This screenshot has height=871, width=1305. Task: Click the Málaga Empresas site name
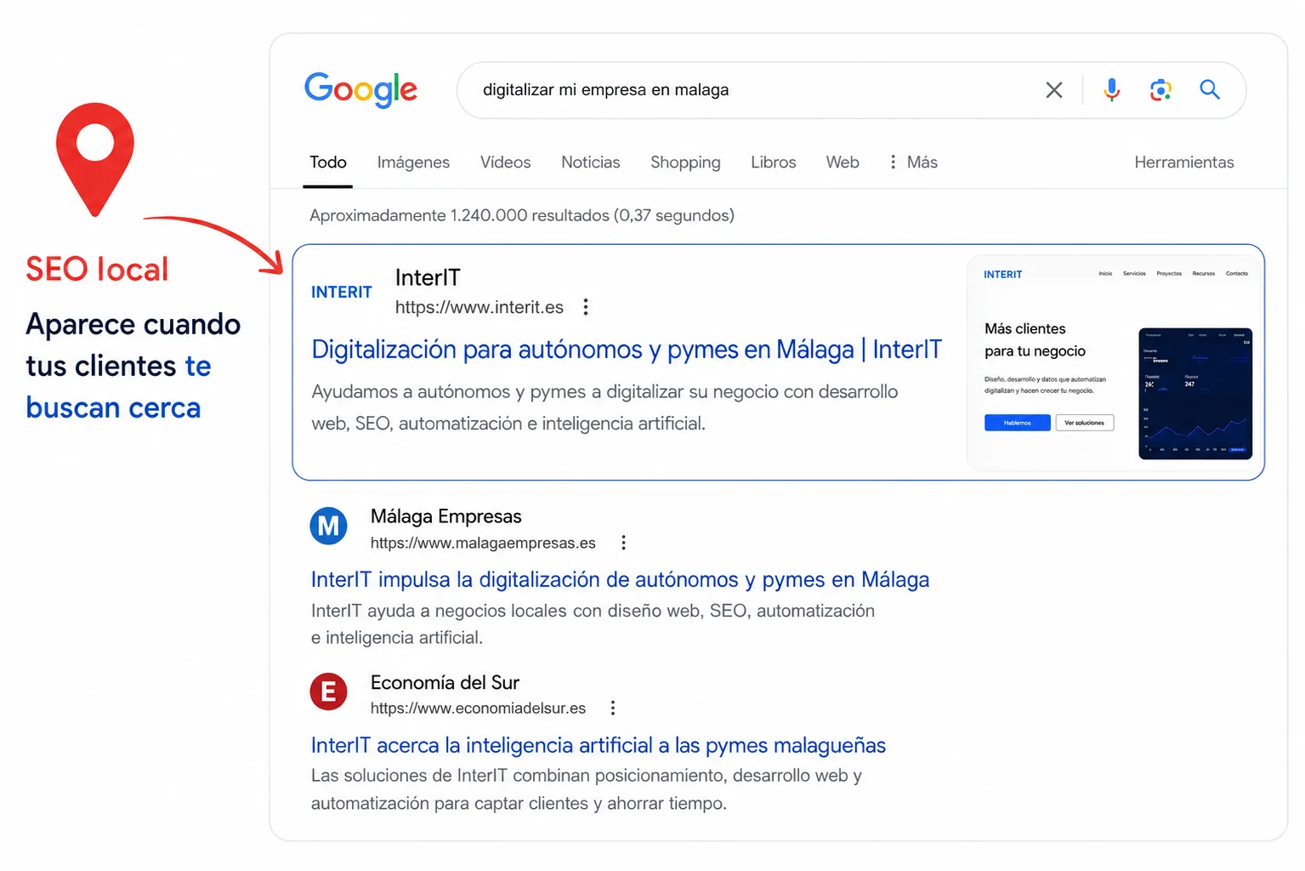tap(446, 516)
